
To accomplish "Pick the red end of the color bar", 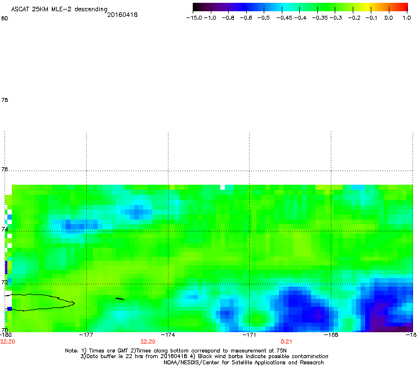I will 404,7.
